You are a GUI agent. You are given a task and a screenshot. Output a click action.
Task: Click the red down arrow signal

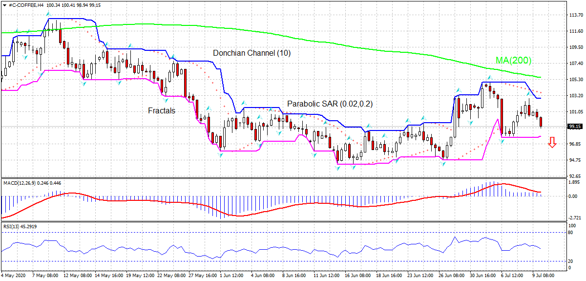[x=552, y=142]
